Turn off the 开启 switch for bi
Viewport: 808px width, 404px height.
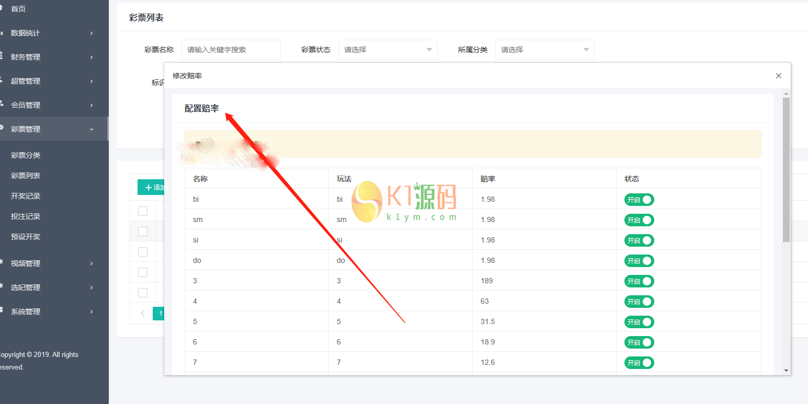point(639,200)
